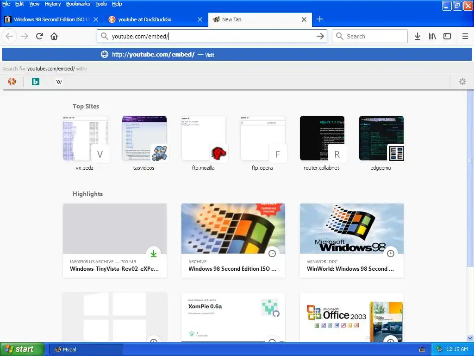Click the Search box in the toolbar
This screenshot has width=474, height=356.
pos(370,36)
